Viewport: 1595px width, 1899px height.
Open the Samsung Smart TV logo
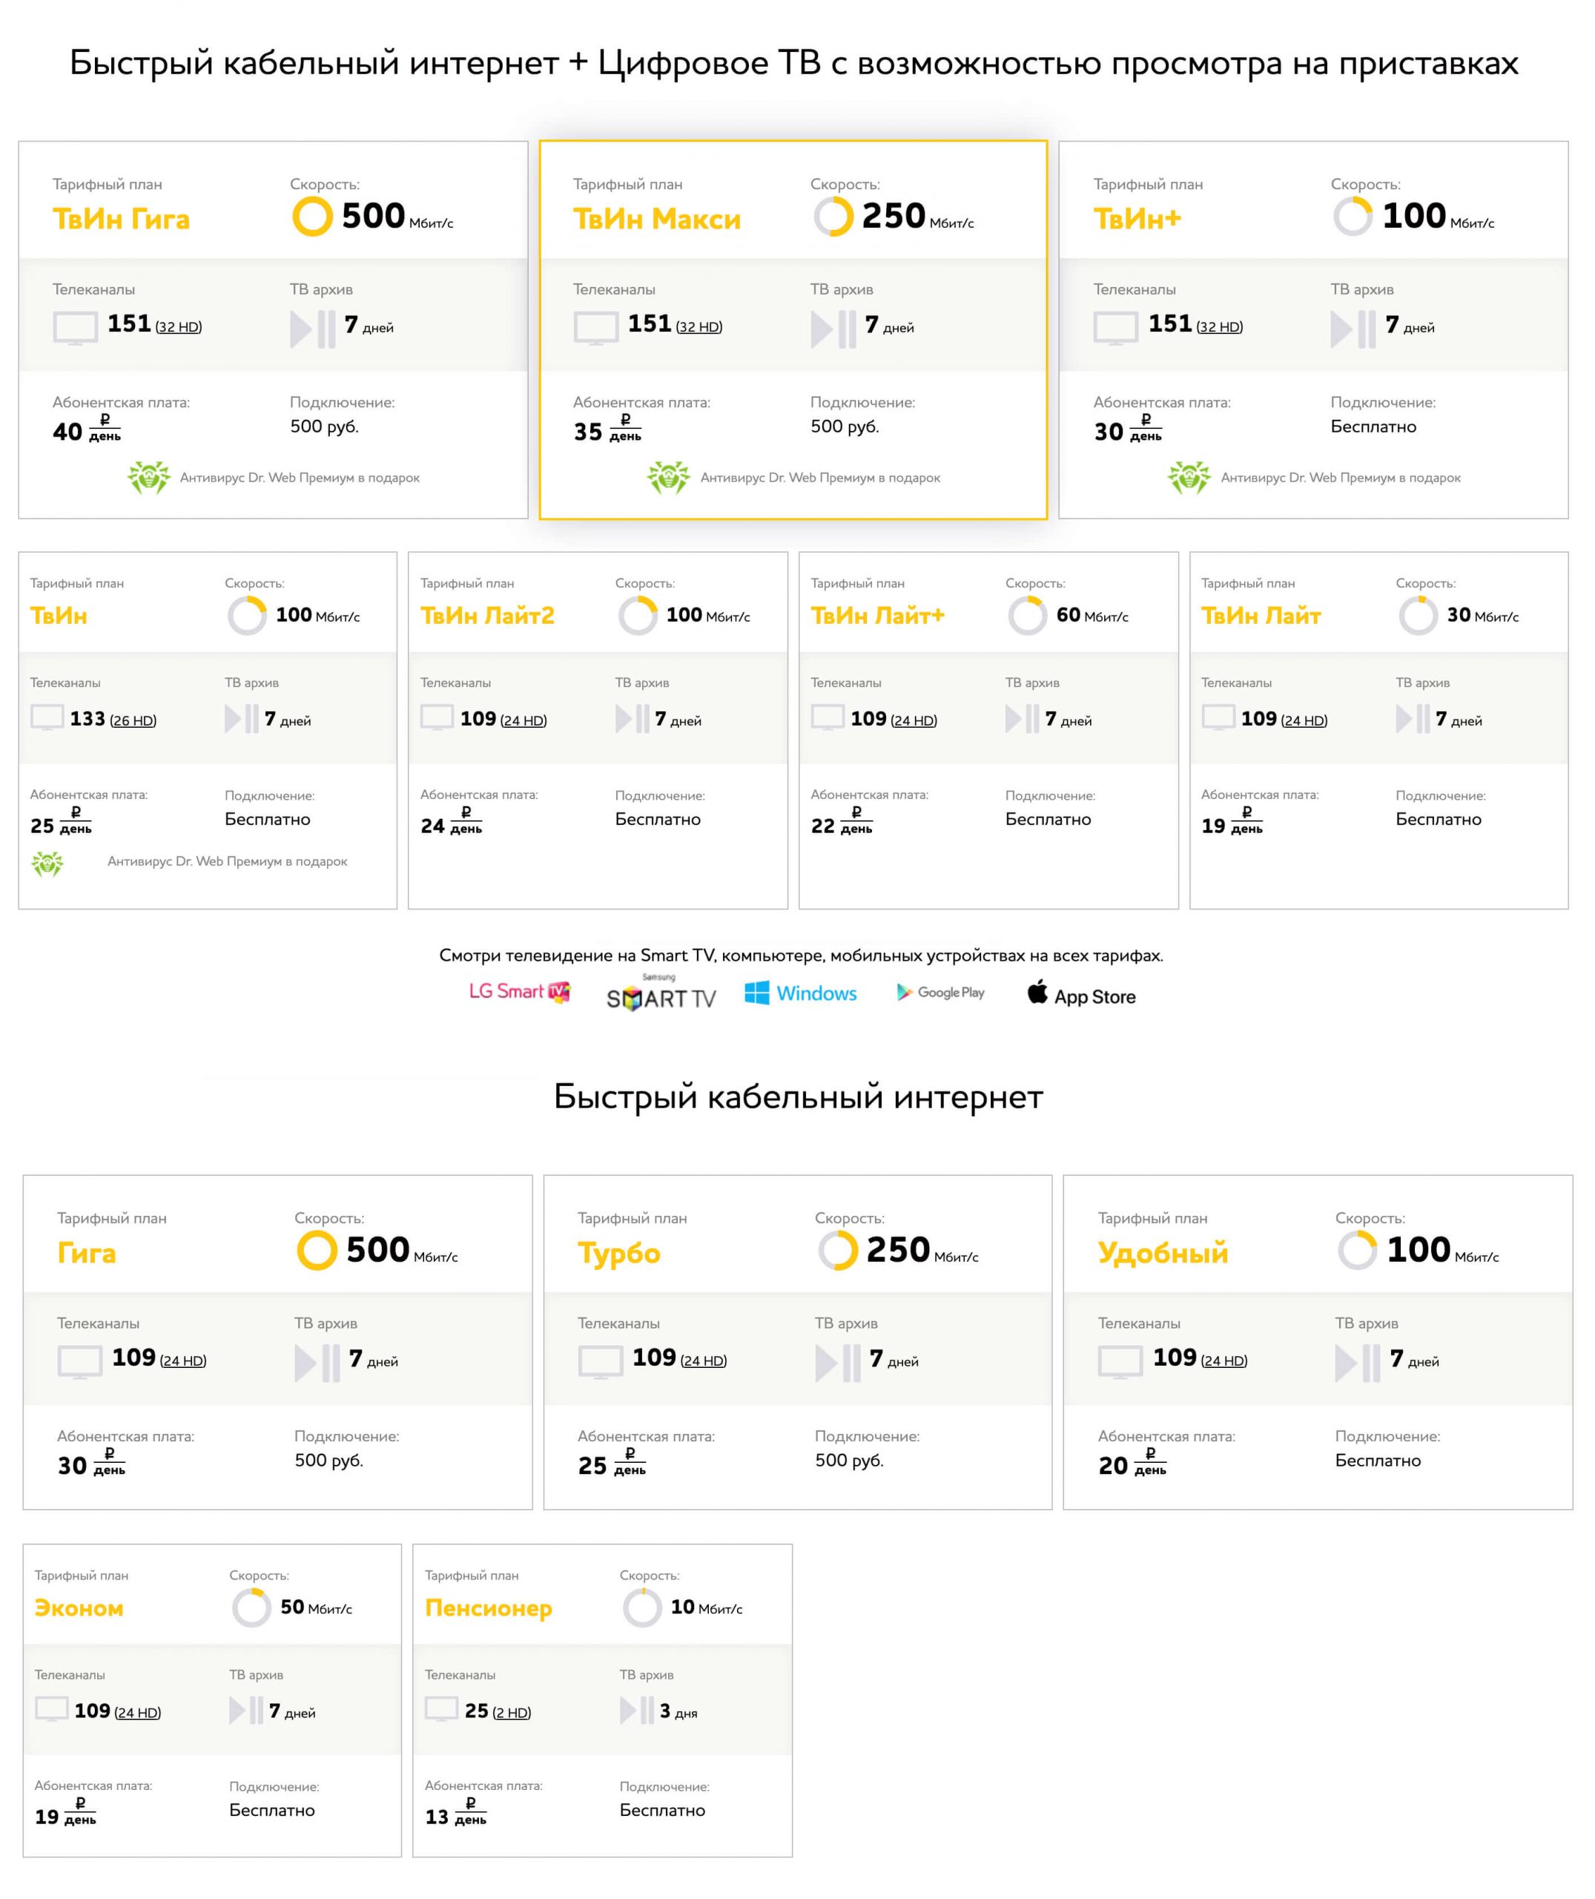tap(661, 993)
